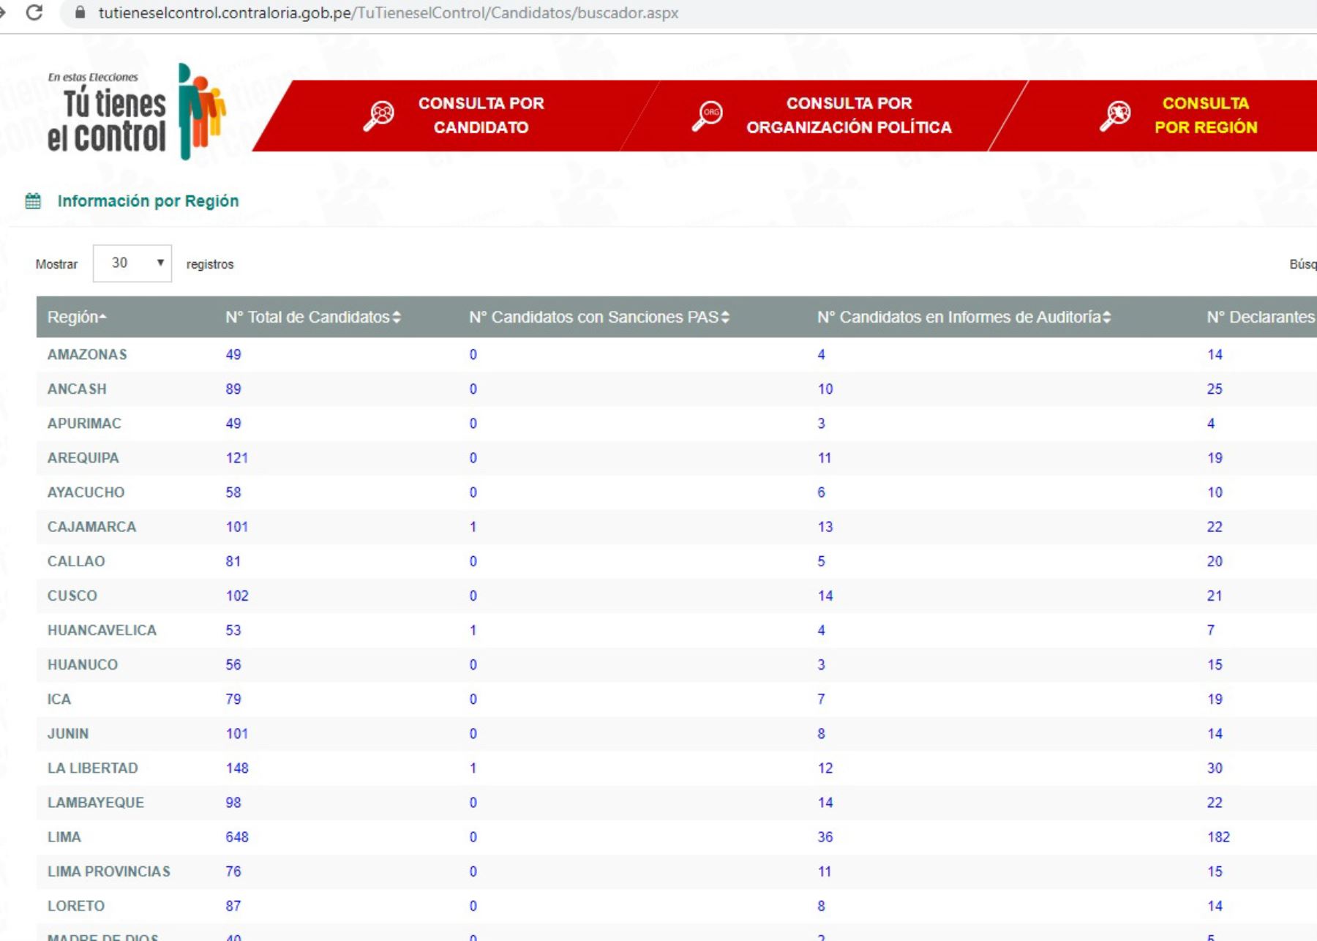Open the Consulta por Candidato tab

click(481, 115)
